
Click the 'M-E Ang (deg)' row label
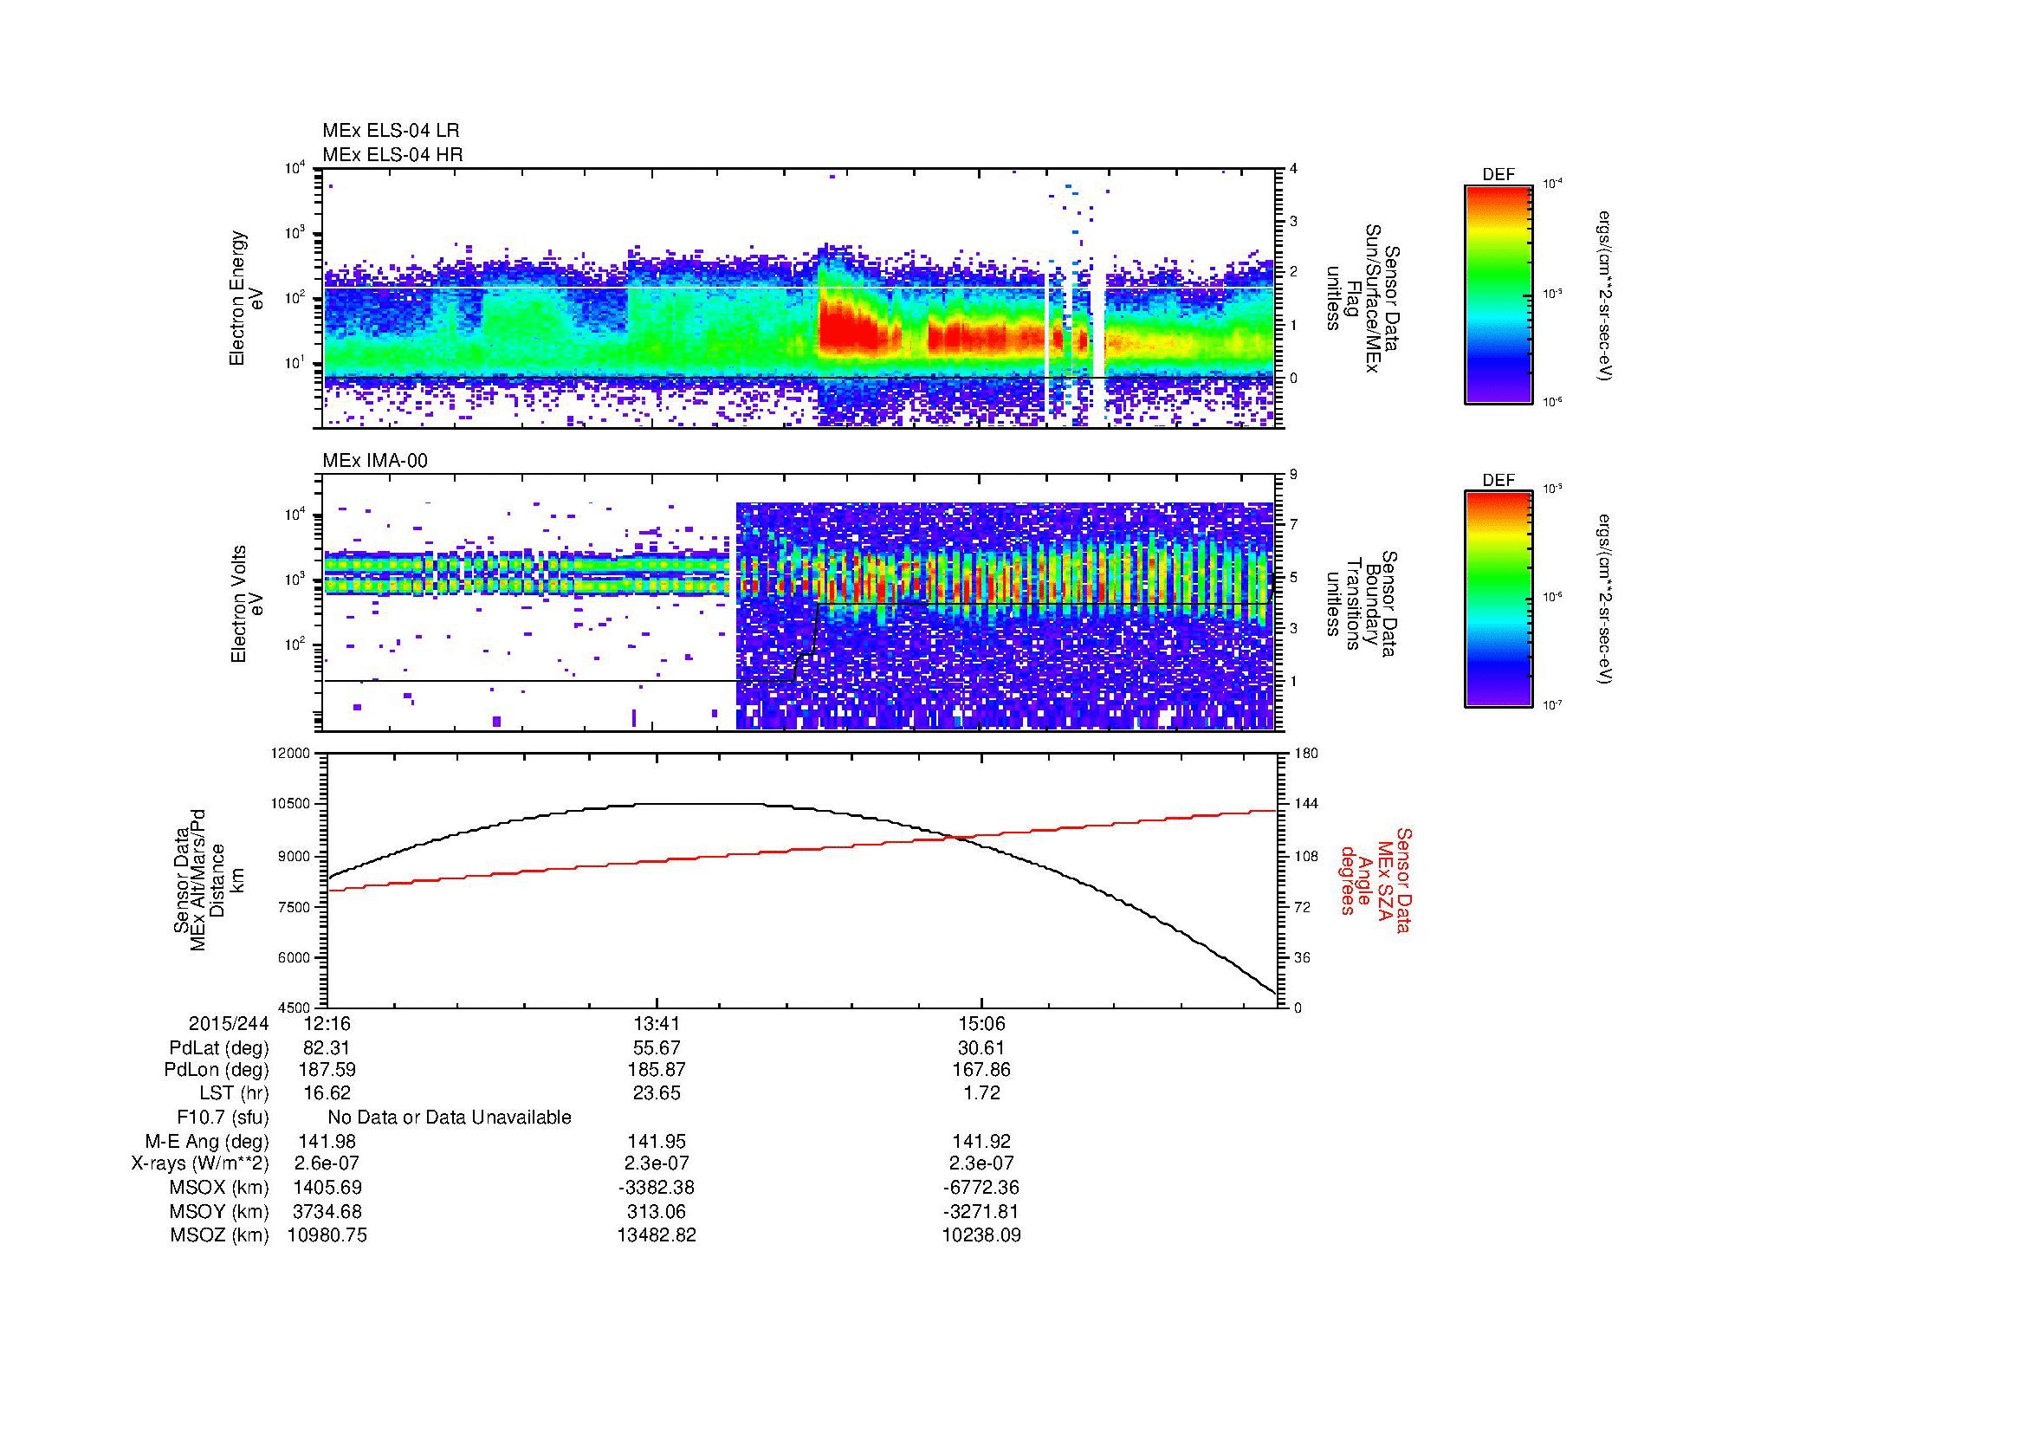206,1142
